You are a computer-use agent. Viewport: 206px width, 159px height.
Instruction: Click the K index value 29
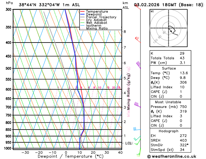[182, 53]
